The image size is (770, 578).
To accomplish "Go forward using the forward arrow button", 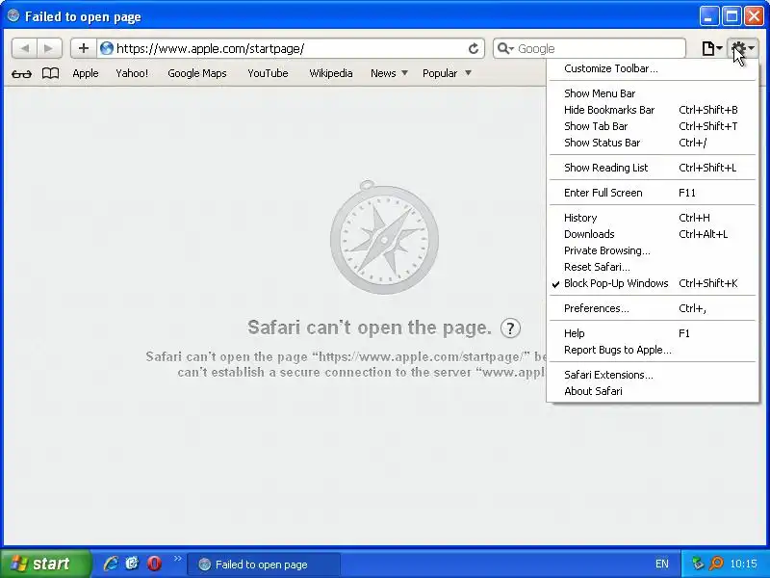I will tap(49, 48).
